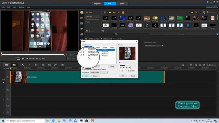The image size is (219, 123).
Task: Click the Redo arrow in timeline toolbar
Action: pos(29,65)
